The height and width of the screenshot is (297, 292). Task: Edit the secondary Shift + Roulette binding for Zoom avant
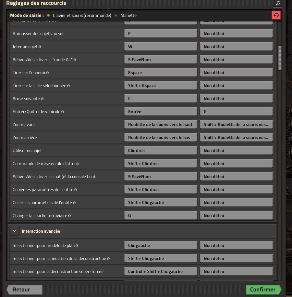(x=236, y=124)
